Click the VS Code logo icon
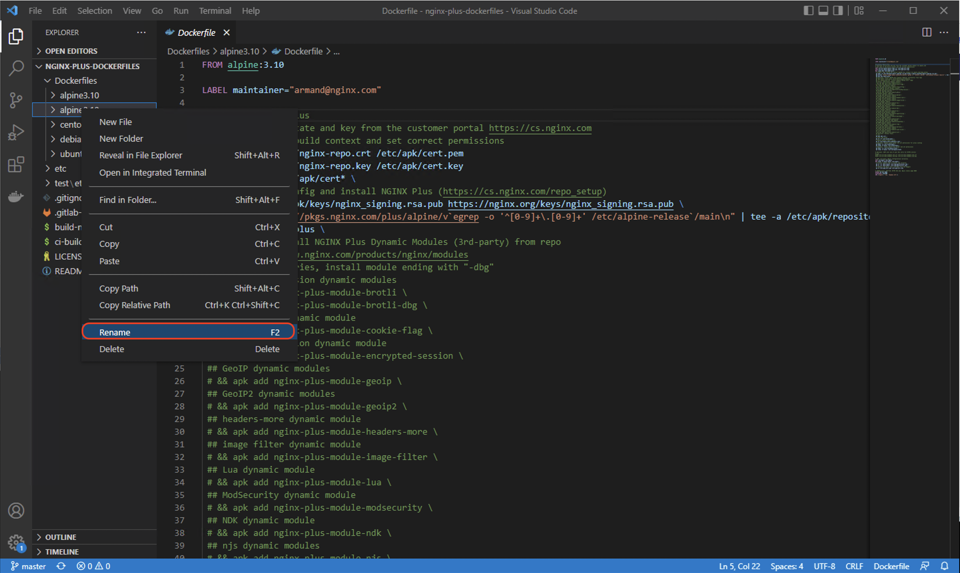Image resolution: width=960 pixels, height=573 pixels. click(x=12, y=10)
